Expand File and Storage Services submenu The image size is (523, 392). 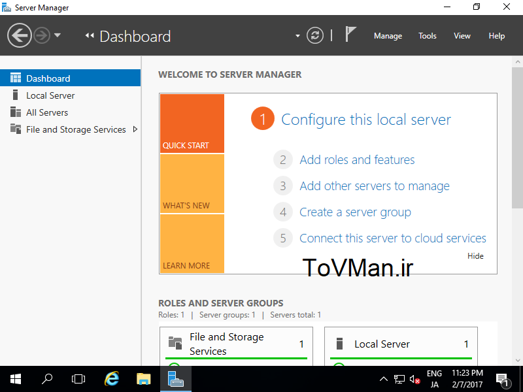click(135, 129)
